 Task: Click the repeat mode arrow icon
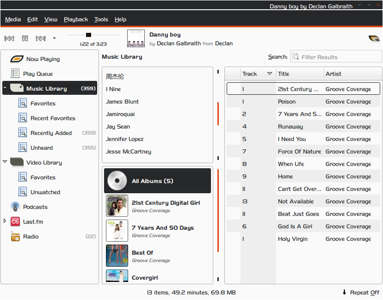point(344,292)
